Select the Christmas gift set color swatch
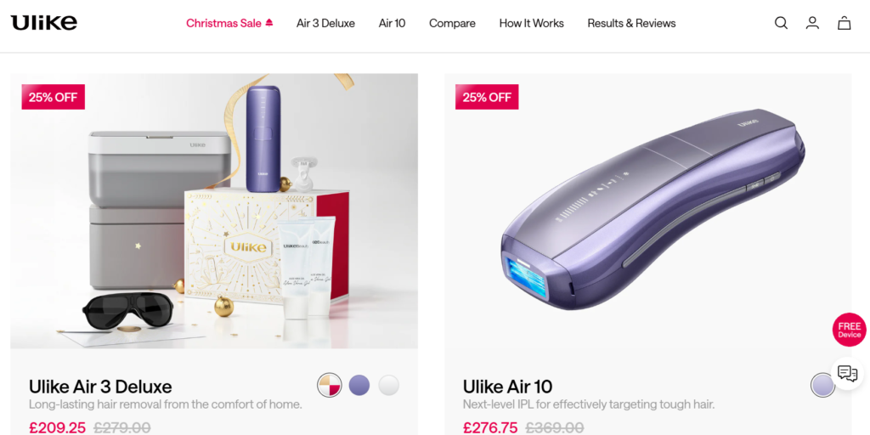 tap(330, 385)
